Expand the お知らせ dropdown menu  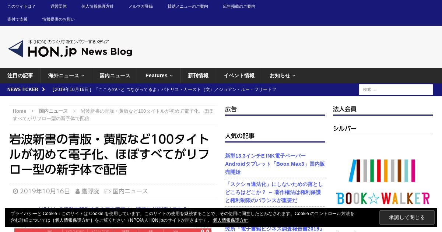pos(283,75)
